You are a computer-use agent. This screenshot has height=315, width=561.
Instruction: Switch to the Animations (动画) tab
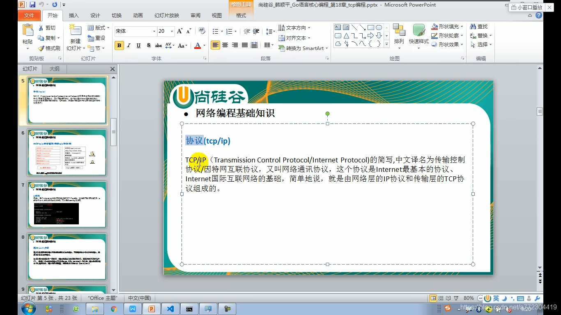point(138,16)
